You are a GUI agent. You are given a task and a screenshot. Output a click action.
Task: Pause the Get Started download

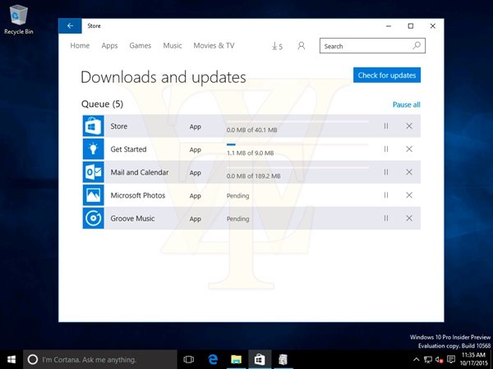(x=385, y=149)
